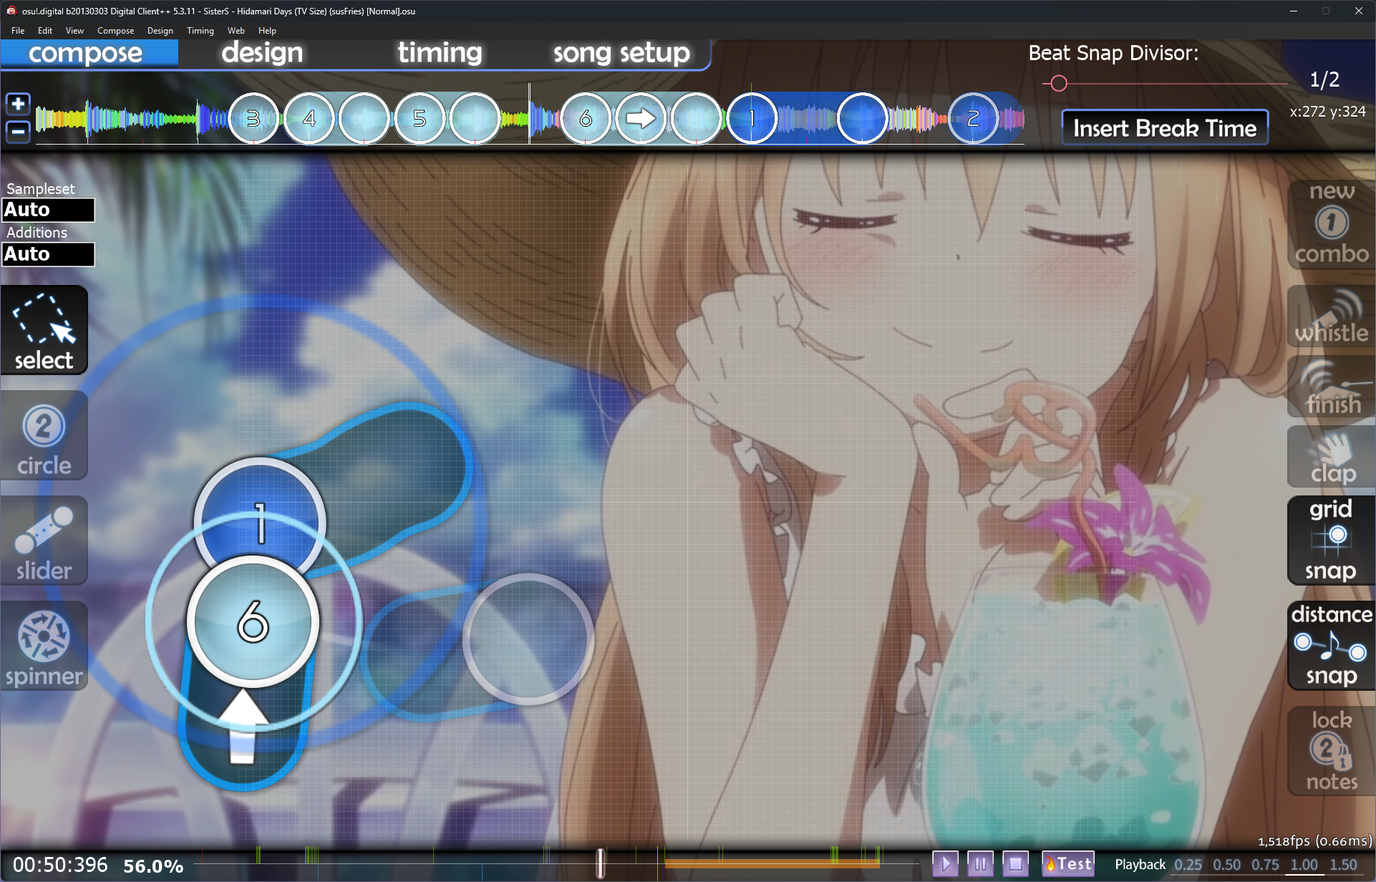Toggle lock notes
The width and height of the screenshot is (1376, 882).
click(1331, 751)
